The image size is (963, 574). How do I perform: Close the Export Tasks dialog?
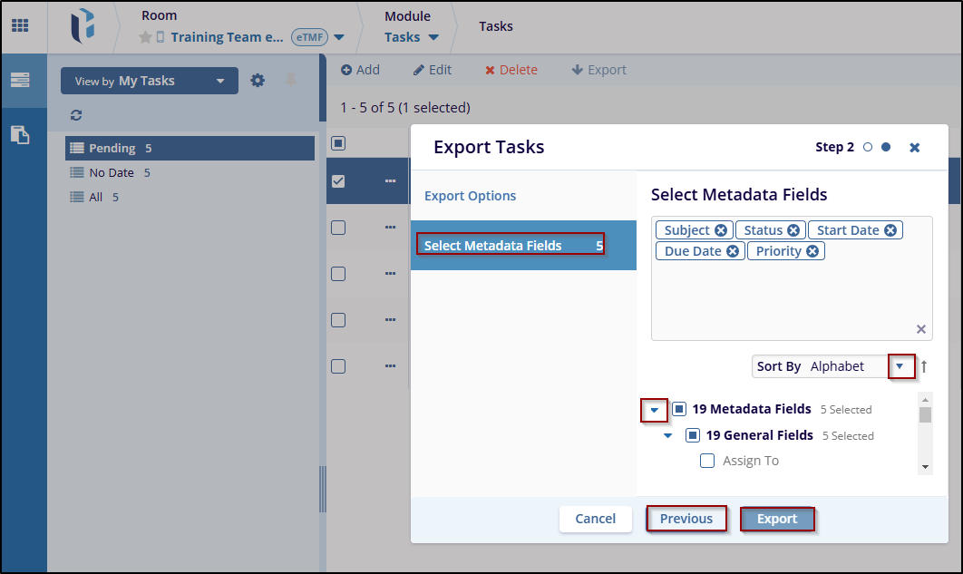914,148
